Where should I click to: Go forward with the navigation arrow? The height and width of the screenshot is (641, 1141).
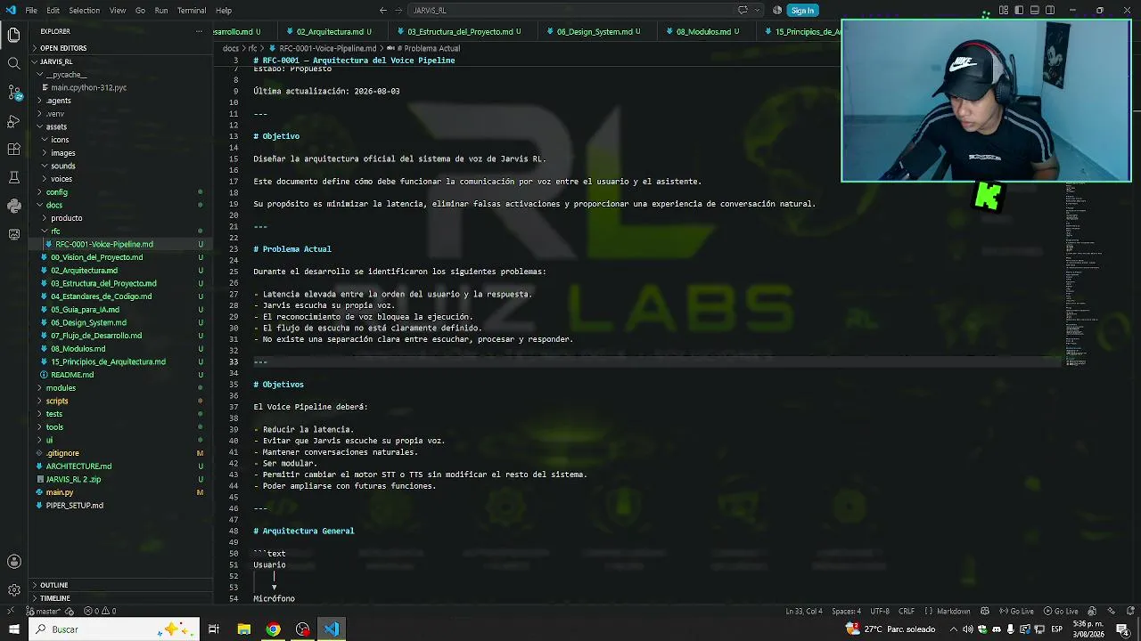(398, 11)
